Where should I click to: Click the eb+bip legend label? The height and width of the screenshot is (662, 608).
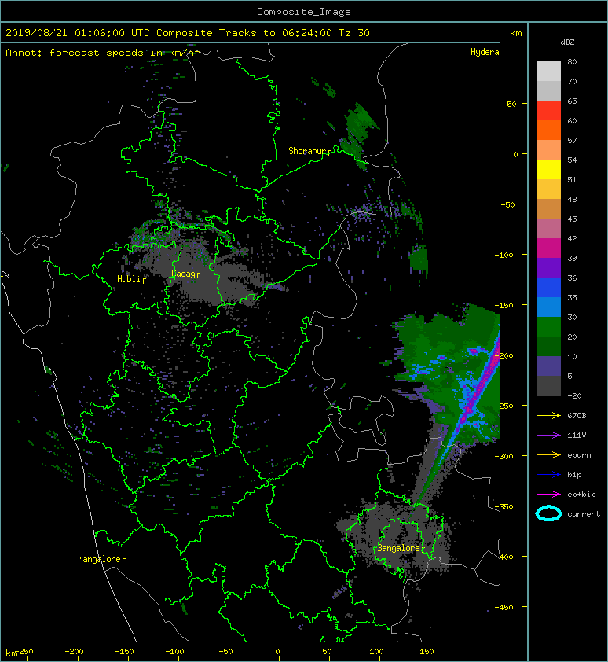(x=581, y=495)
